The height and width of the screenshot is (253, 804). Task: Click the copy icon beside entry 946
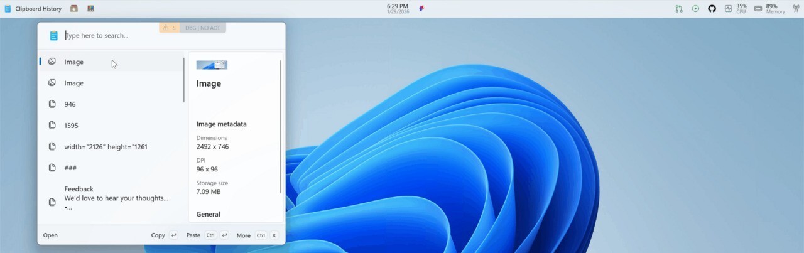pos(52,104)
